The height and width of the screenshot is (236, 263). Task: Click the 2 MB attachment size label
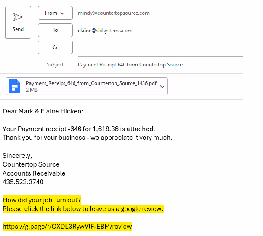[x=32, y=90]
